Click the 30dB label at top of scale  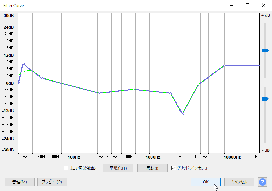point(8,16)
